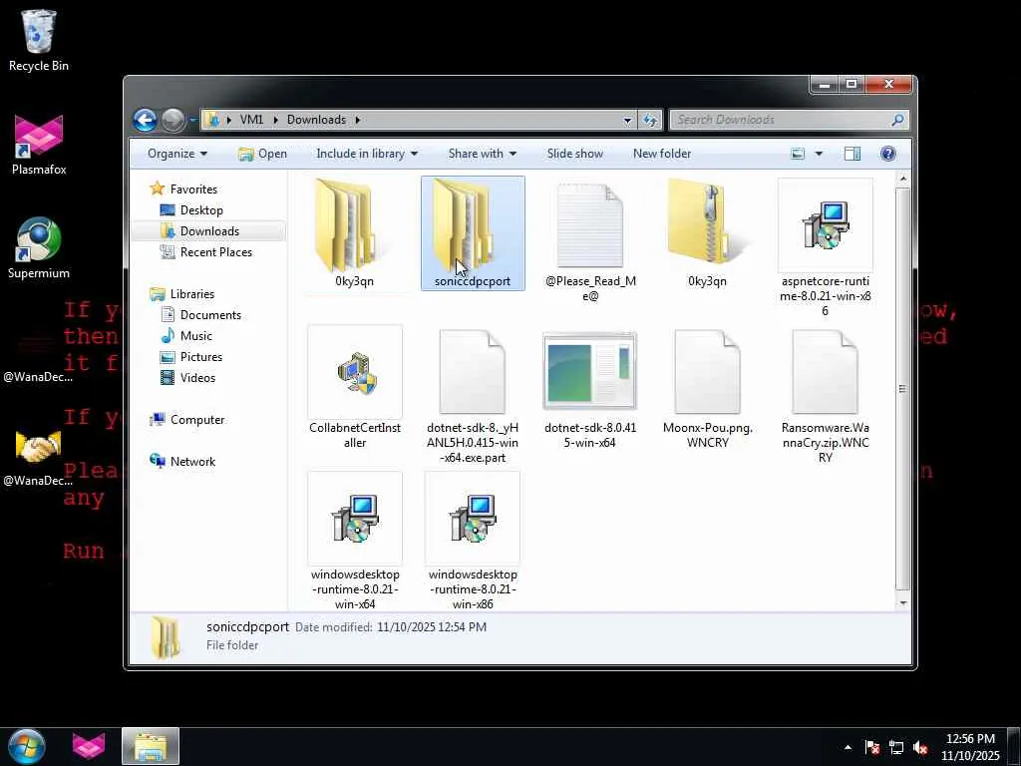This screenshot has width=1021, height=766.
Task: Select the zipped 0ky3qn archive
Action: tap(707, 233)
